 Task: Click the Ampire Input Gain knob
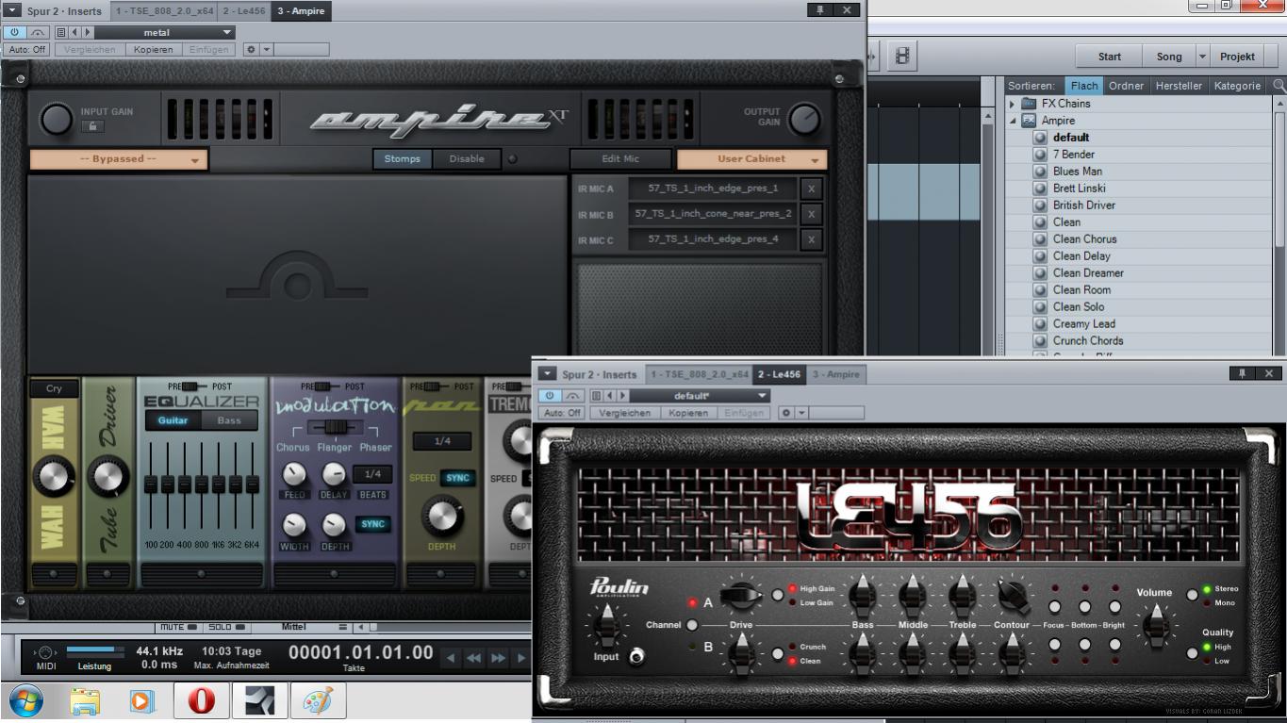tap(57, 119)
